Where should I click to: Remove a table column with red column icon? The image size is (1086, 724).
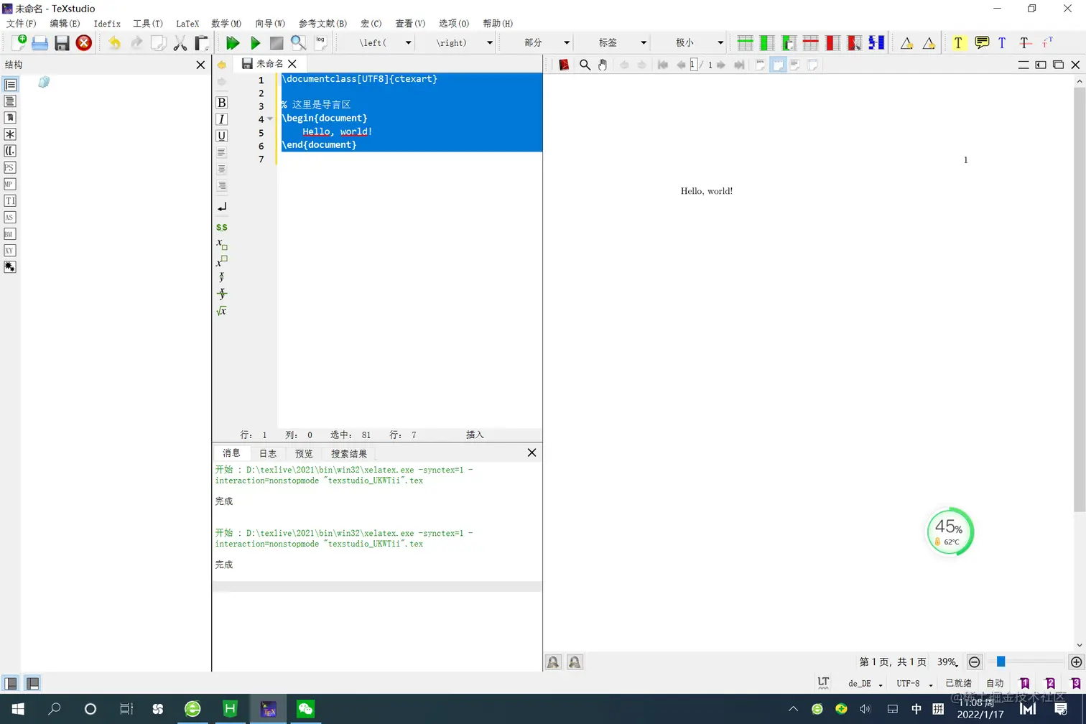tap(832, 43)
